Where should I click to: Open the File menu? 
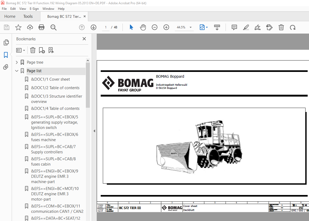[x=4, y=9]
